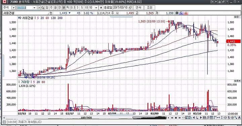The height and width of the screenshot is (126, 242).
Task: Click the magnifier area-zoom icon
Action: [x=236, y=118]
